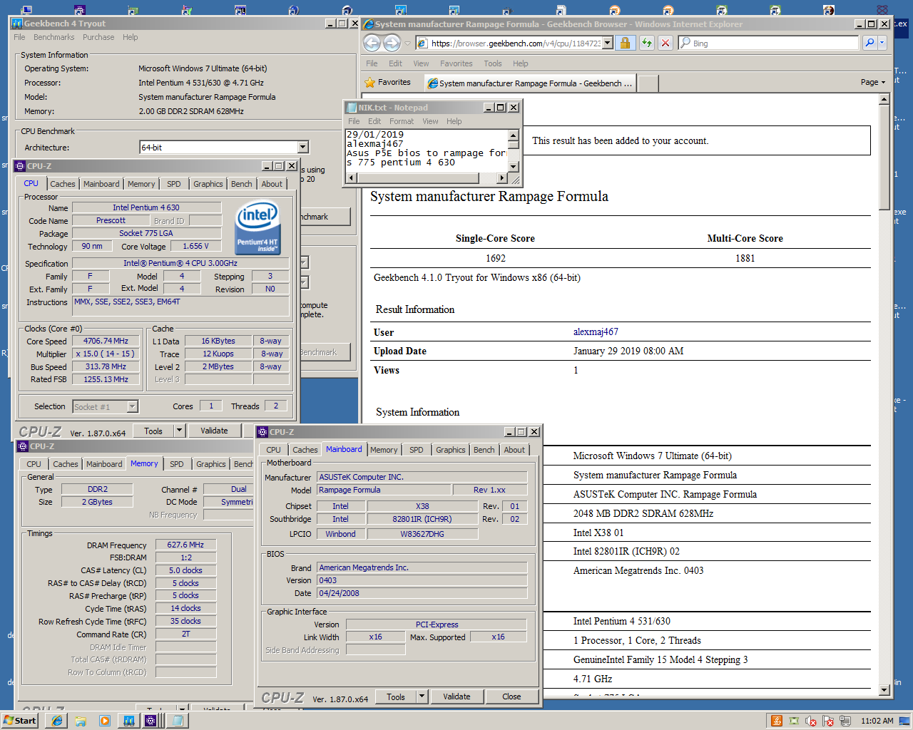Open Tools dropdown arrow in CPU tab window
This screenshot has height=730, width=913.
(x=180, y=431)
